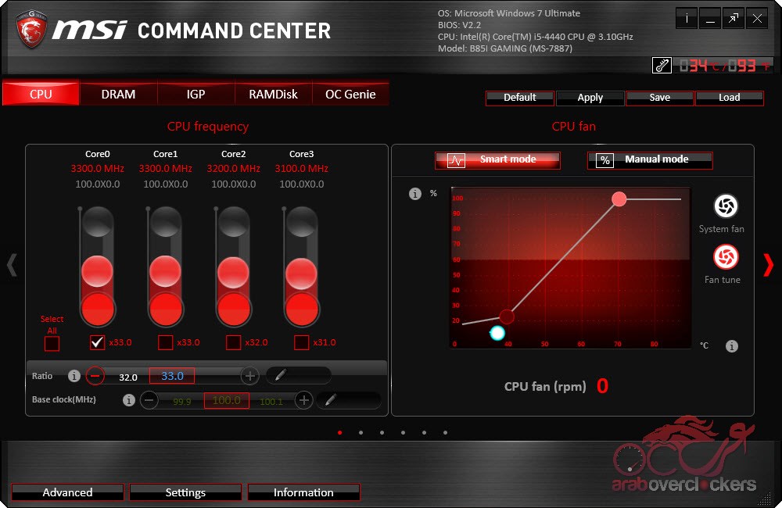Viewport: 782px width, 508px height.
Task: Click the info icon beside Base clock(MHz)
Action: coord(129,400)
